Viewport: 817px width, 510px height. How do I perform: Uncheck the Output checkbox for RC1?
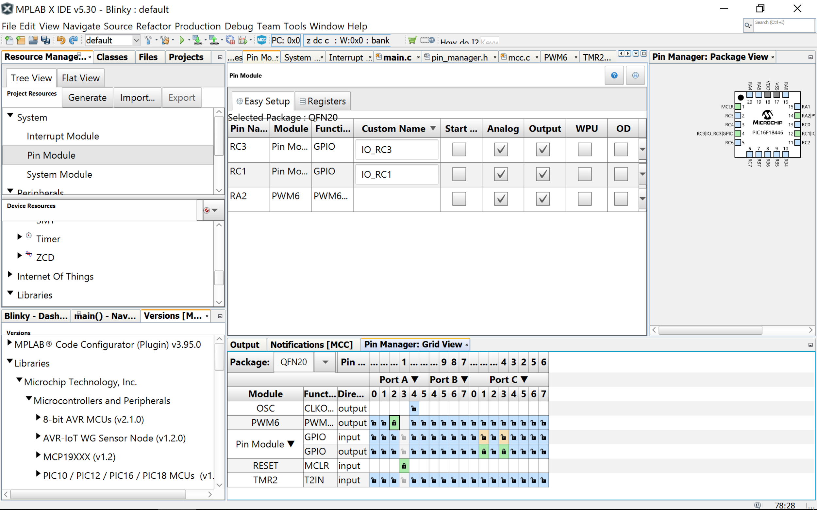pyautogui.click(x=542, y=174)
